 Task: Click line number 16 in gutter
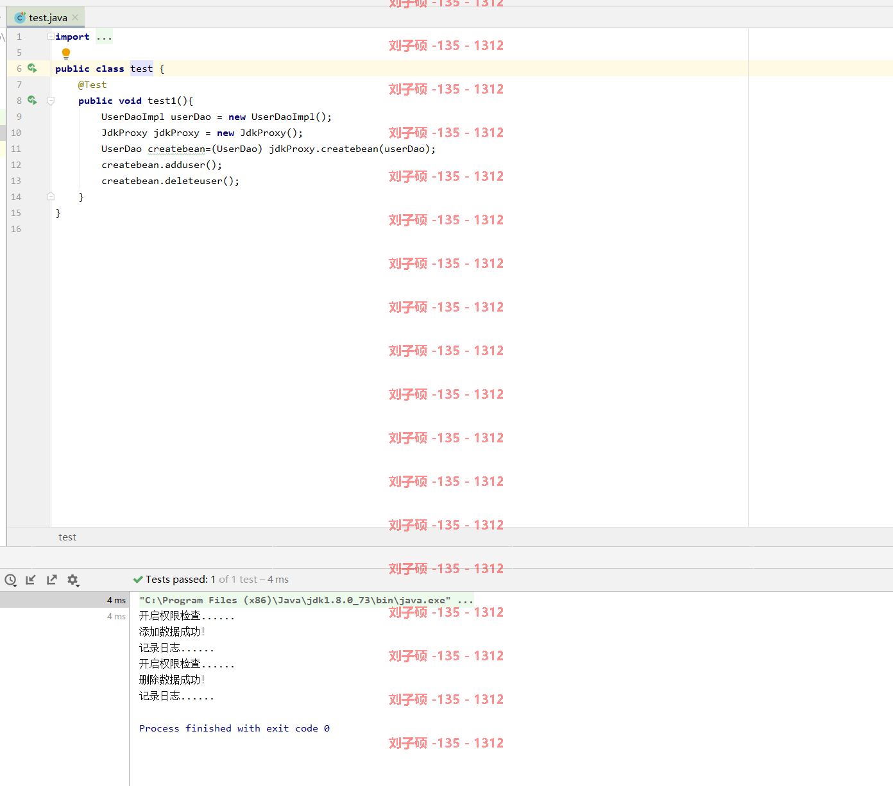click(16, 229)
